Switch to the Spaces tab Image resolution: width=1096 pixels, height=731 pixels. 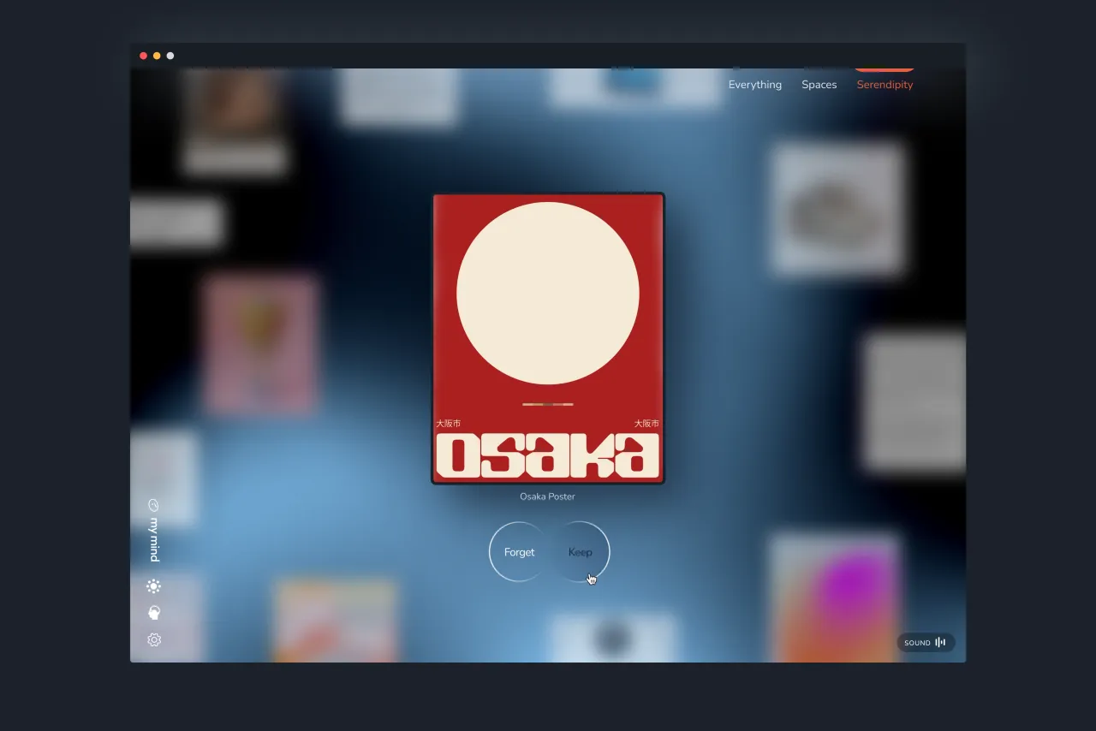tap(819, 85)
